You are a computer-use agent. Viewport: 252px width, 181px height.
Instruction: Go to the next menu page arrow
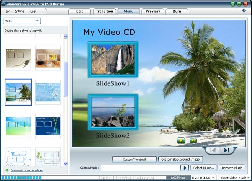(226, 150)
